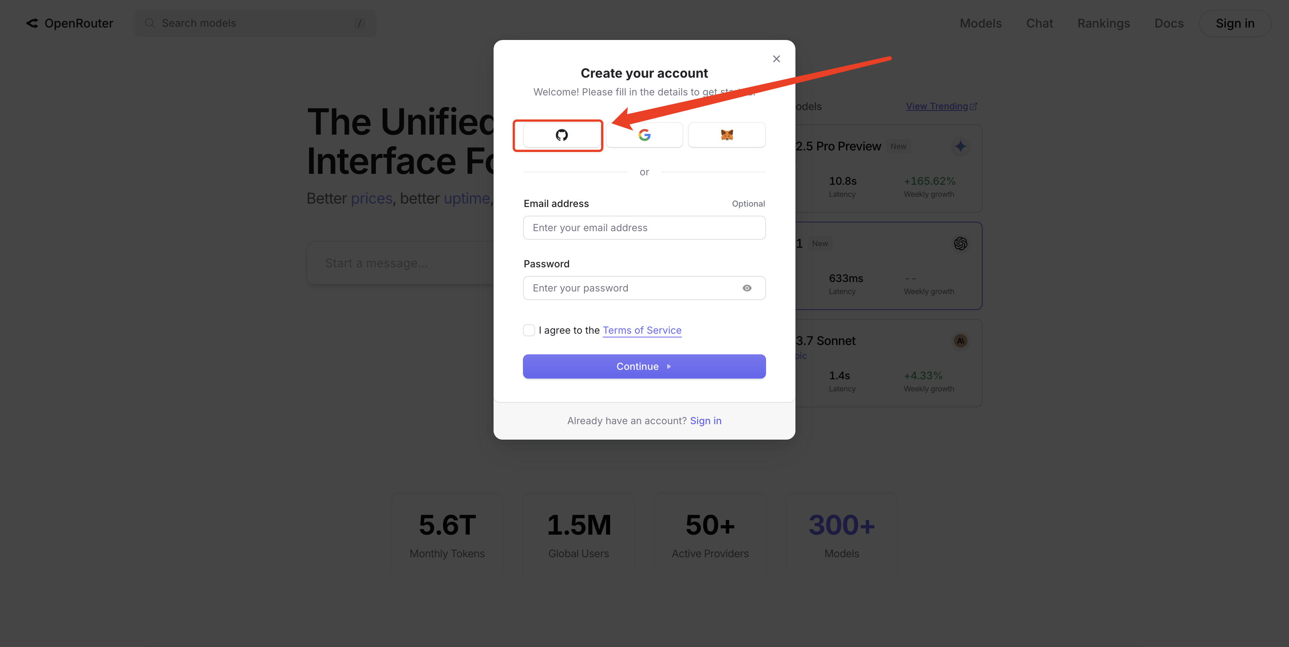Click the Gemini sparkle icon on model card
The image size is (1289, 647).
pyautogui.click(x=960, y=147)
